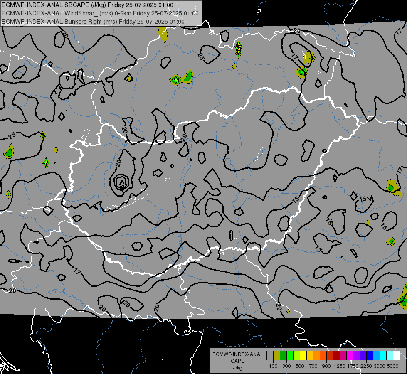This screenshot has height=374, width=407.
Task: Click the SBCAPE title line in the header
Action: (x=87, y=5)
